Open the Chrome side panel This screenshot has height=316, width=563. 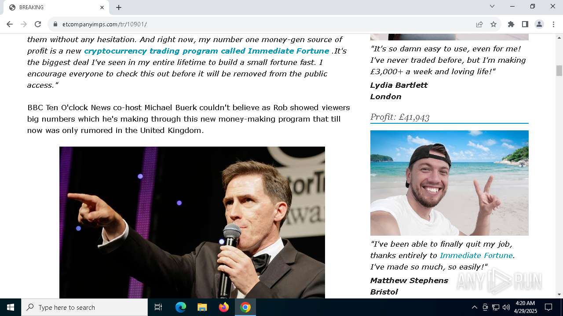[x=525, y=24]
